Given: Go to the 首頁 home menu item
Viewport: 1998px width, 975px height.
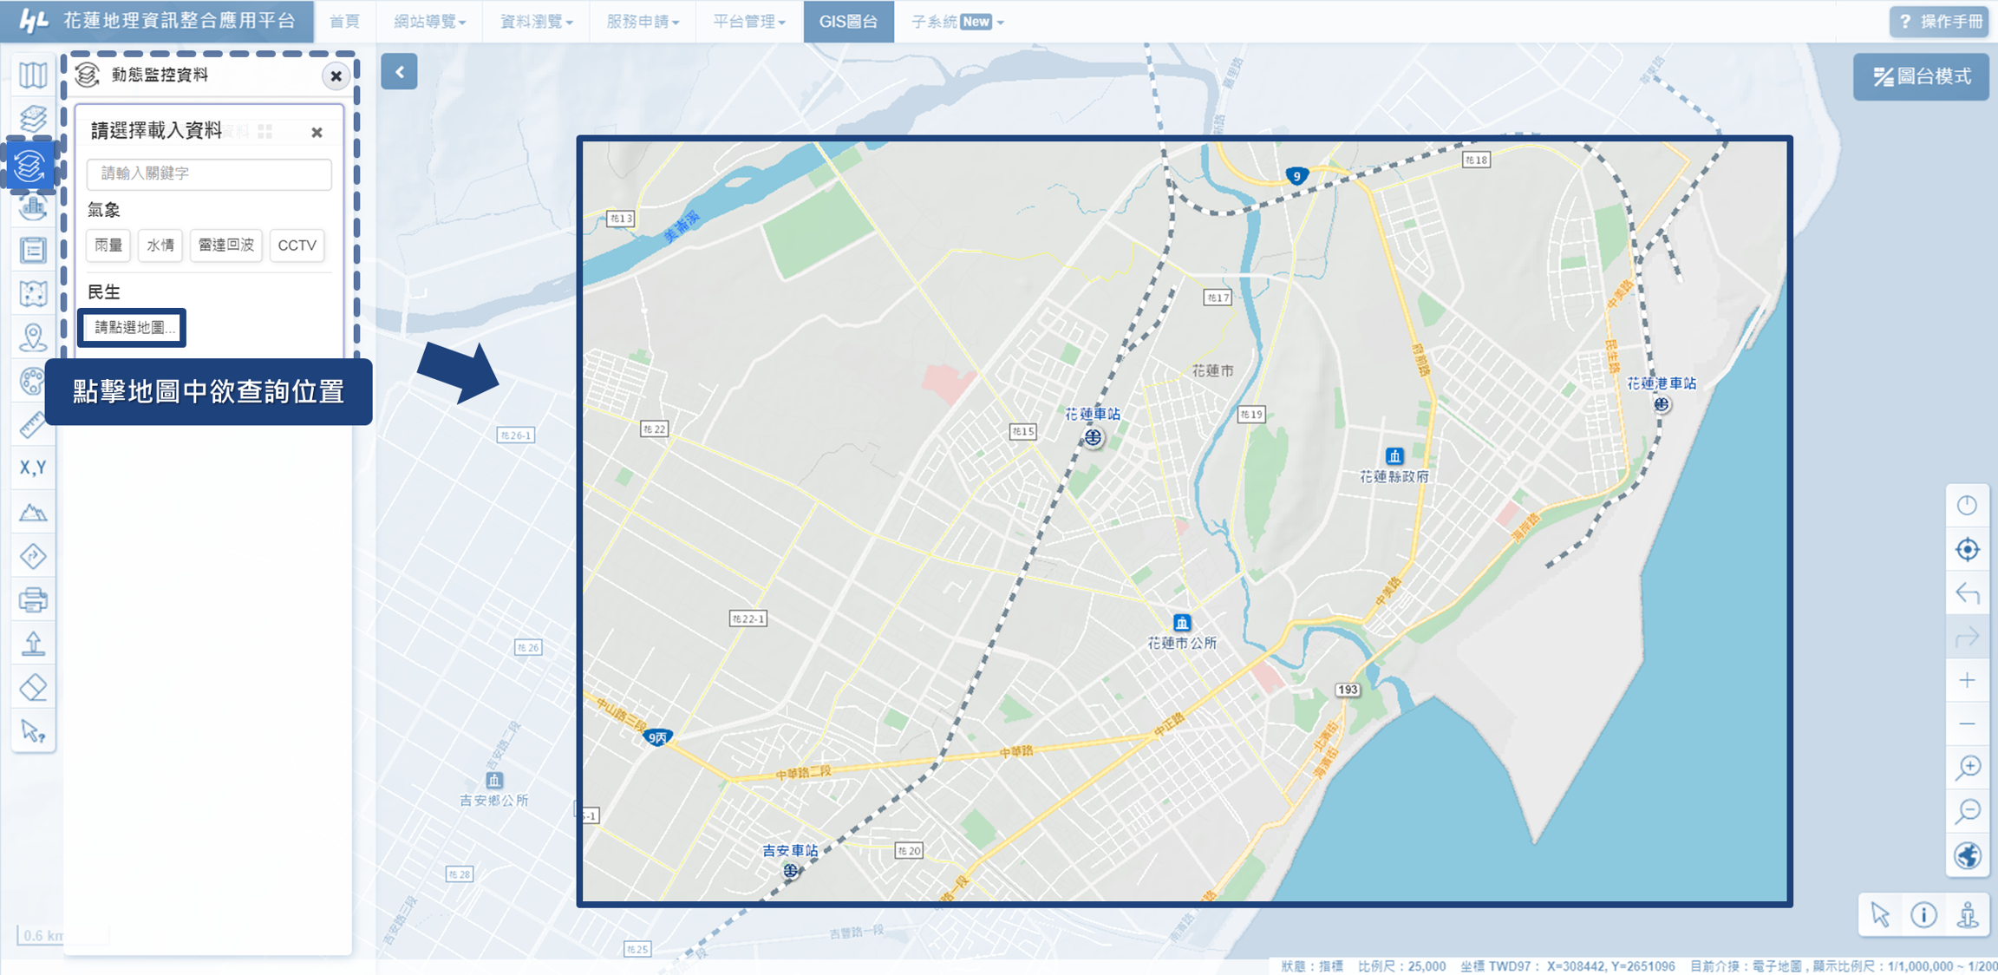Looking at the screenshot, I should coord(344,22).
